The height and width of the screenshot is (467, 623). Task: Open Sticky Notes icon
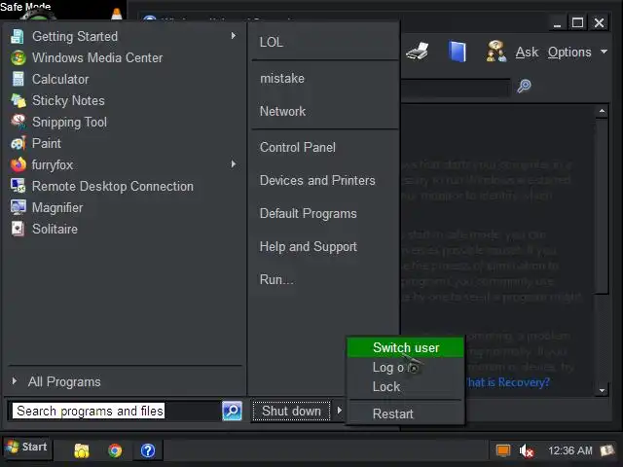pos(18,100)
